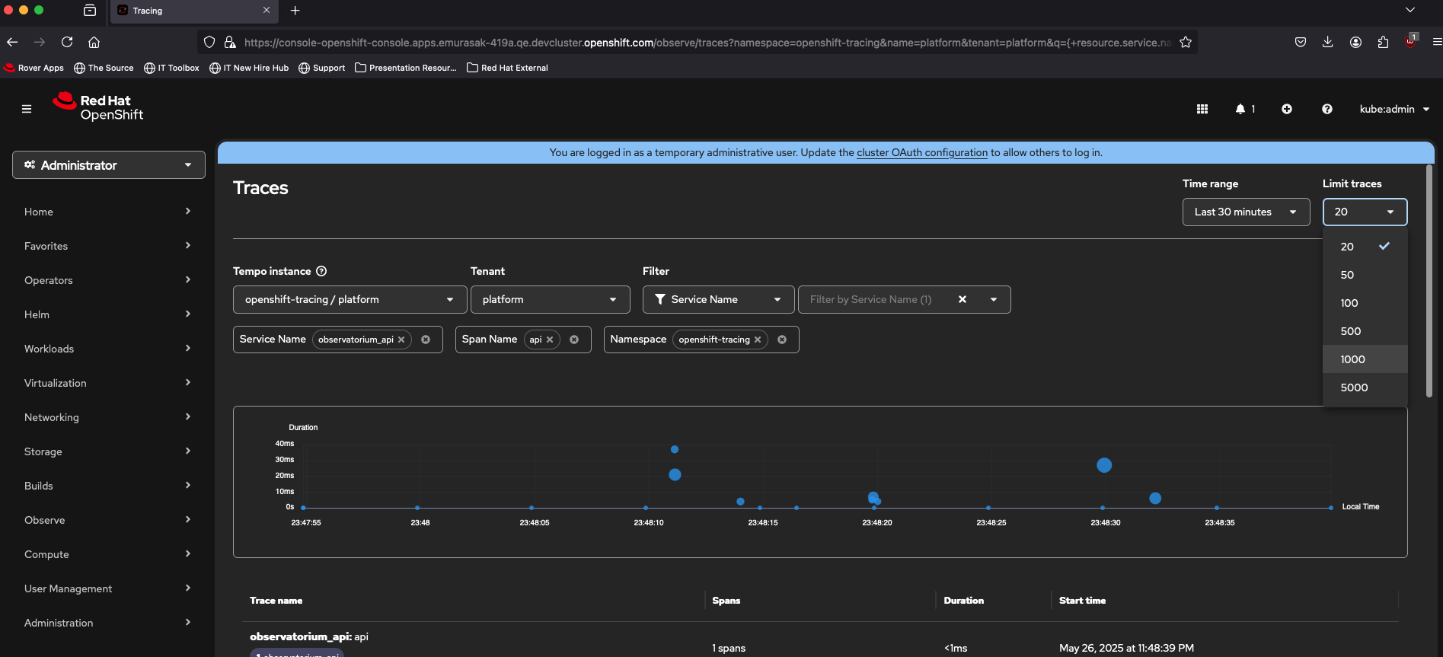Remove the observatorium_api service name chip
This screenshot has height=657, width=1443.
[401, 340]
